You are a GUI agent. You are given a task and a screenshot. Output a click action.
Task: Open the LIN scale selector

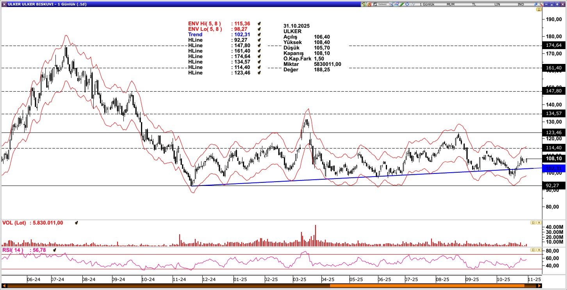(x=497, y=4)
